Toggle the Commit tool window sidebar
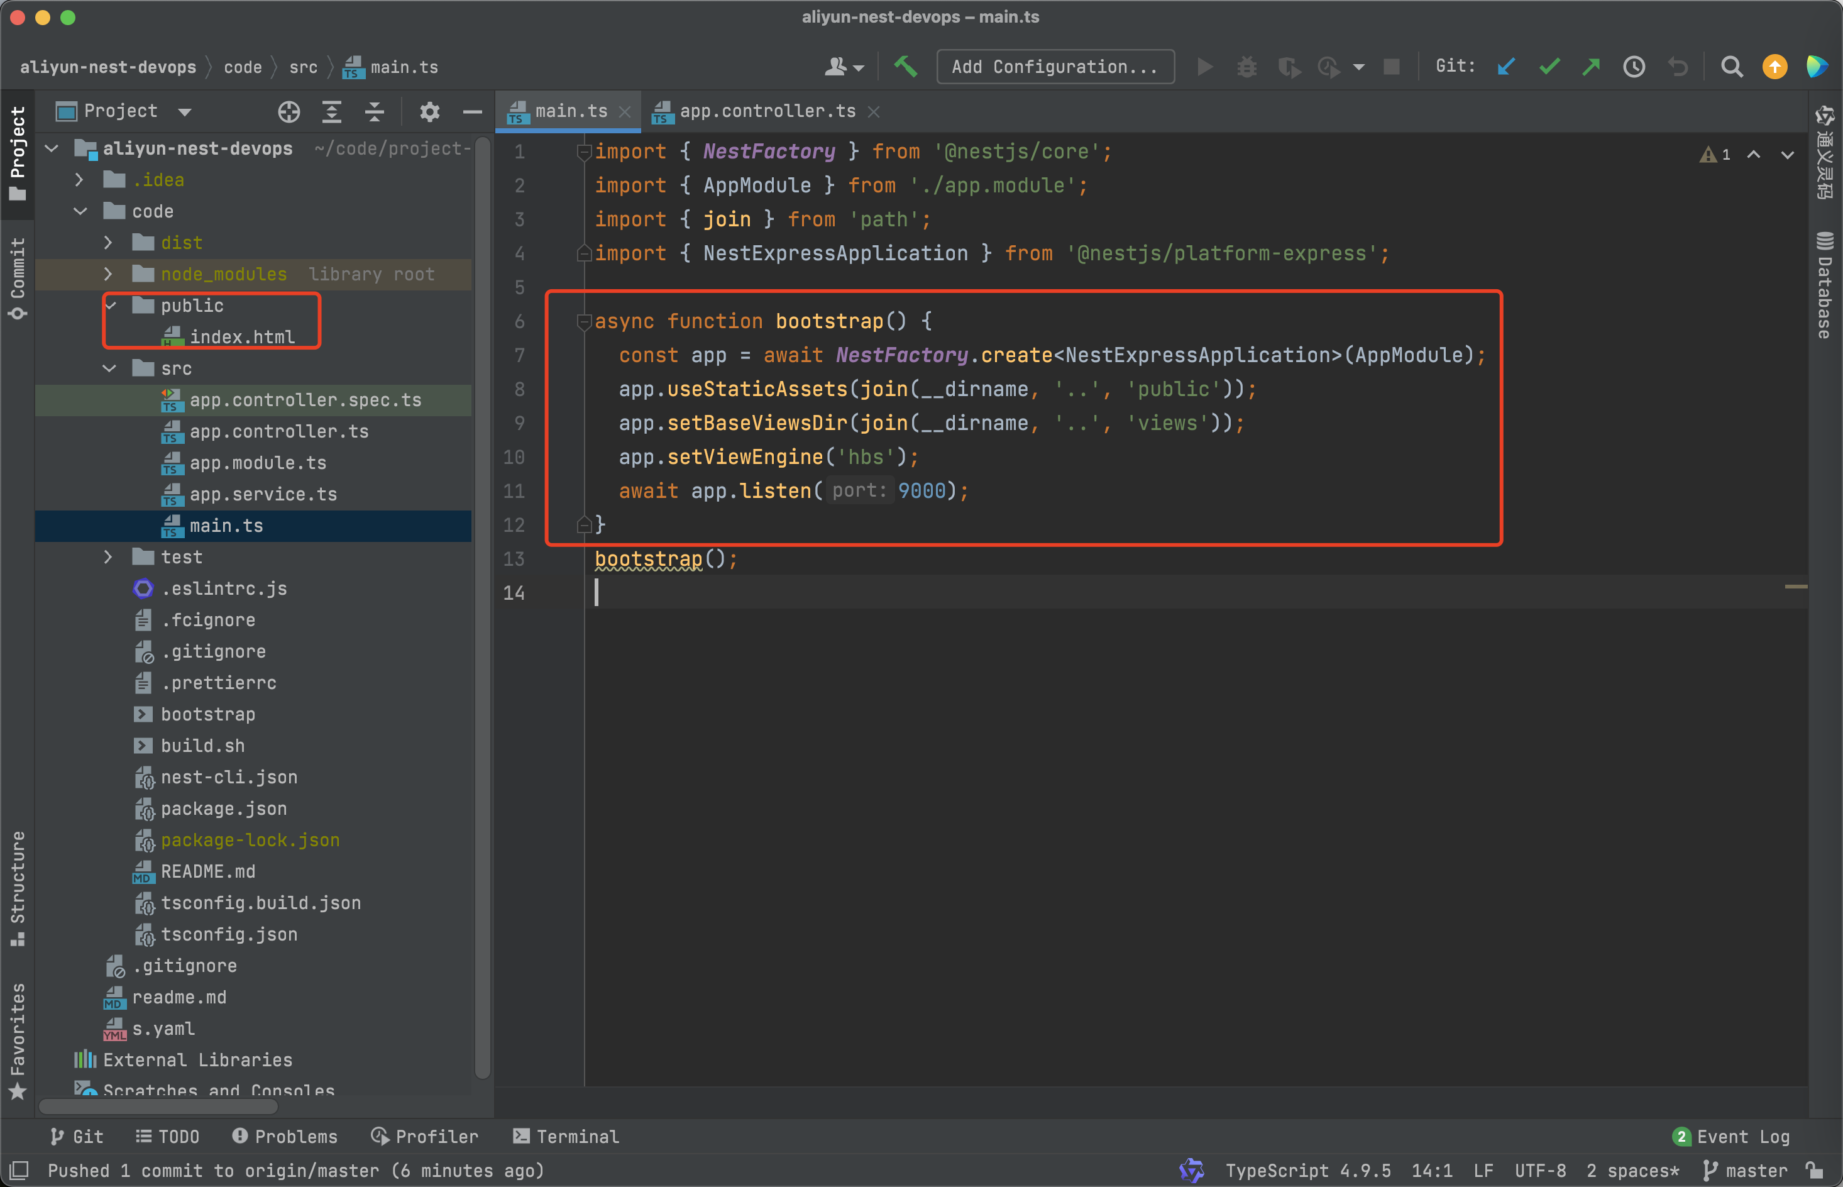The width and height of the screenshot is (1843, 1187). point(18,277)
